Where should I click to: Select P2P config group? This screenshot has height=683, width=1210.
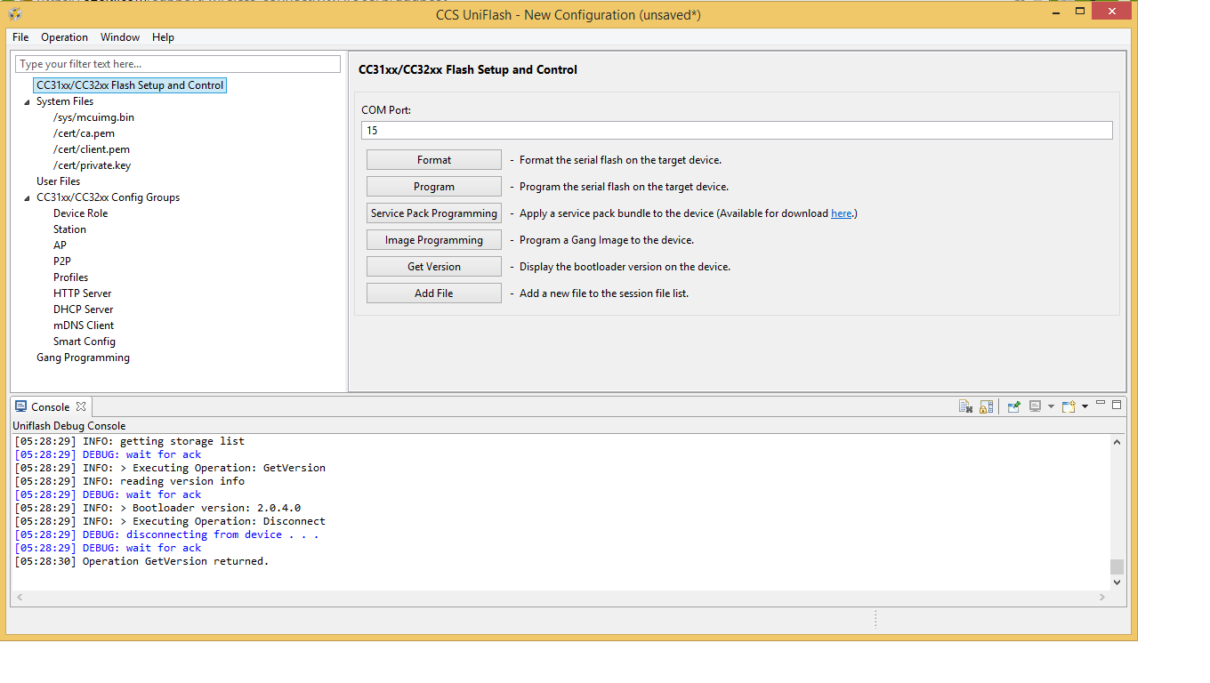coord(61,261)
